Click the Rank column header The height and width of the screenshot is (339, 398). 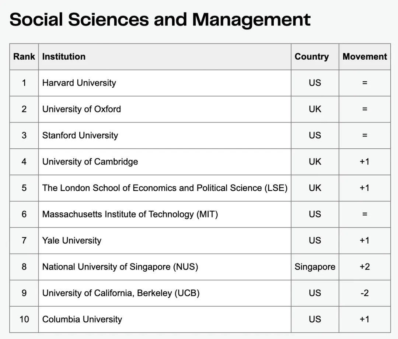point(24,57)
